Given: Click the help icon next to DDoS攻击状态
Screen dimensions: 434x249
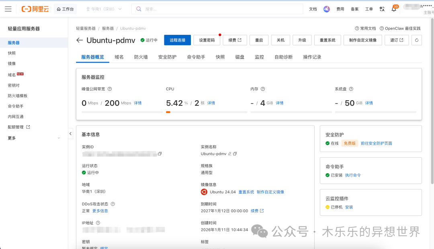Looking at the screenshot, I should (113, 204).
